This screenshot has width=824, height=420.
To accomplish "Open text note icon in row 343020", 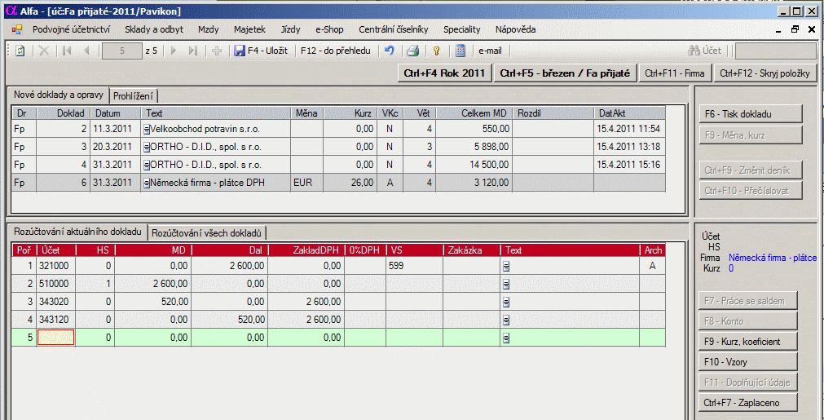I will coord(506,303).
